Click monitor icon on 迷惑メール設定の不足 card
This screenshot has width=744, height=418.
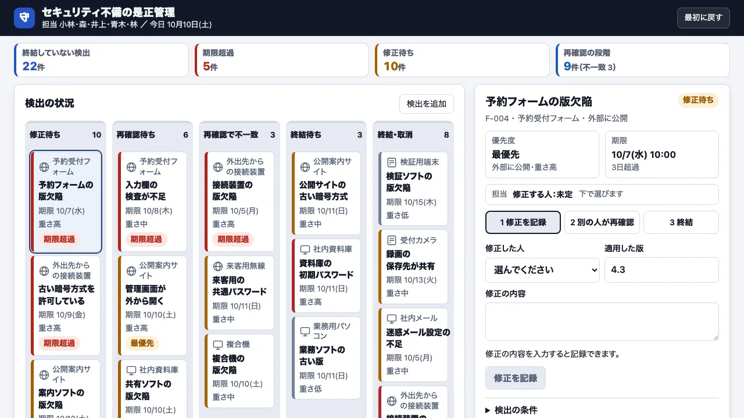pos(392,318)
